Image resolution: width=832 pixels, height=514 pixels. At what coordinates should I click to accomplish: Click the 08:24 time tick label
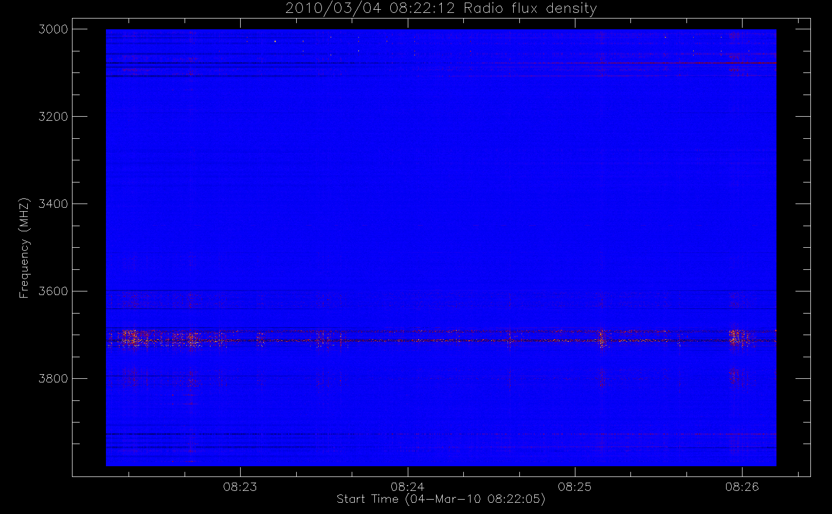click(407, 487)
